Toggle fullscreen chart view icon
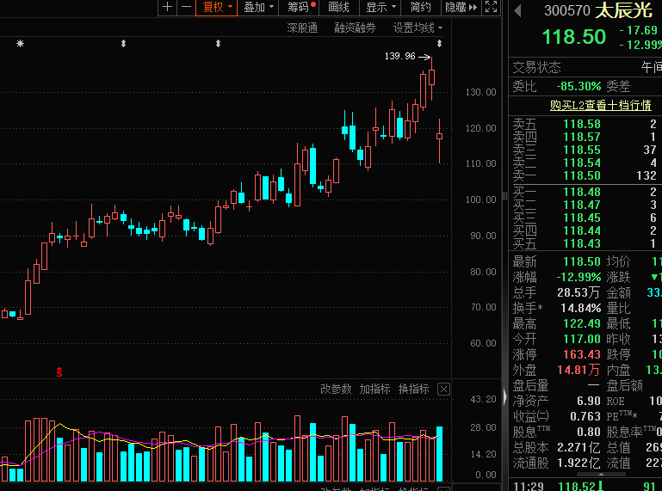 (491, 7)
